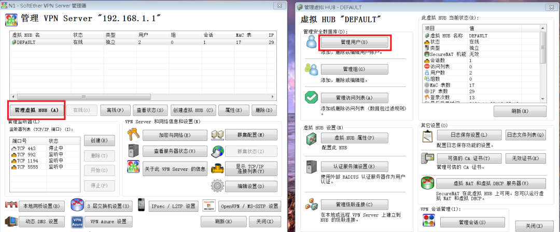560x232 pixels.
Task: Click yellow pipe icon beside TCP/IP 连接列表
Action: tap(217, 168)
